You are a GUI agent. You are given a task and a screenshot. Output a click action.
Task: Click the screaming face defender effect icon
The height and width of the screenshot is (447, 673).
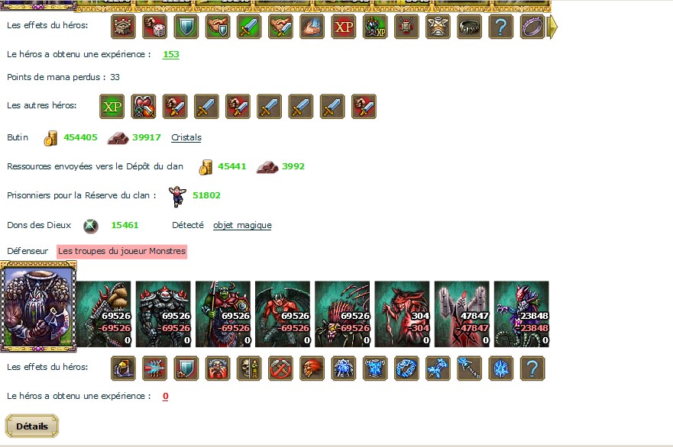coord(218,368)
